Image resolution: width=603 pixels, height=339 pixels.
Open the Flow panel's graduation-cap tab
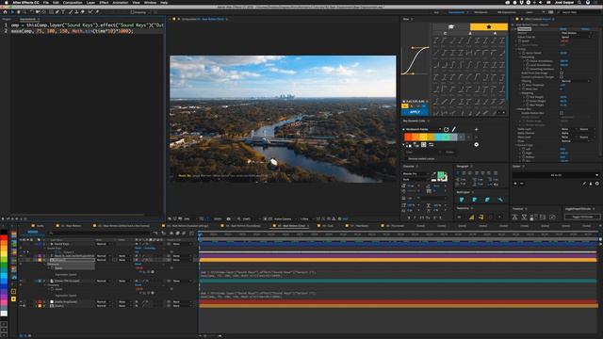pos(451,26)
